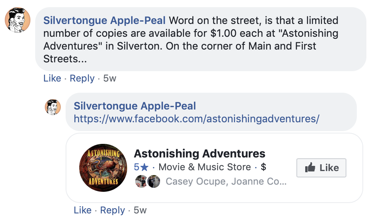Select the Movie & Music Store category
Viewport: 376px width, 223px height.
coord(205,167)
